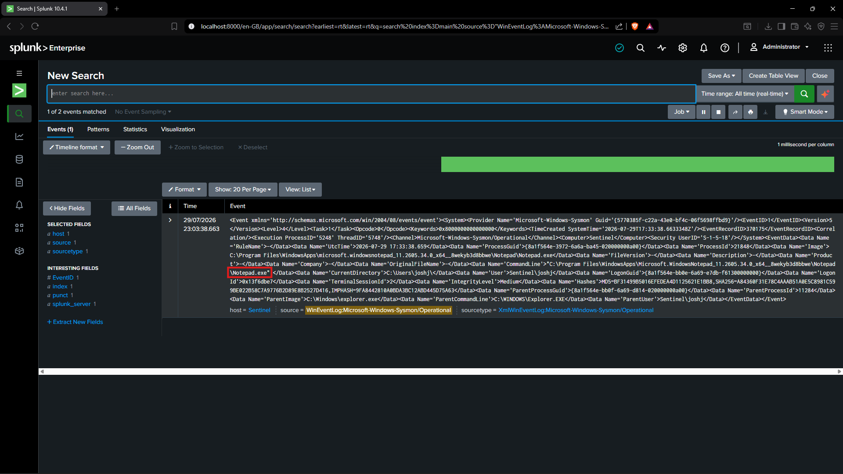Click the green Splunk app logo icon

coord(19,90)
